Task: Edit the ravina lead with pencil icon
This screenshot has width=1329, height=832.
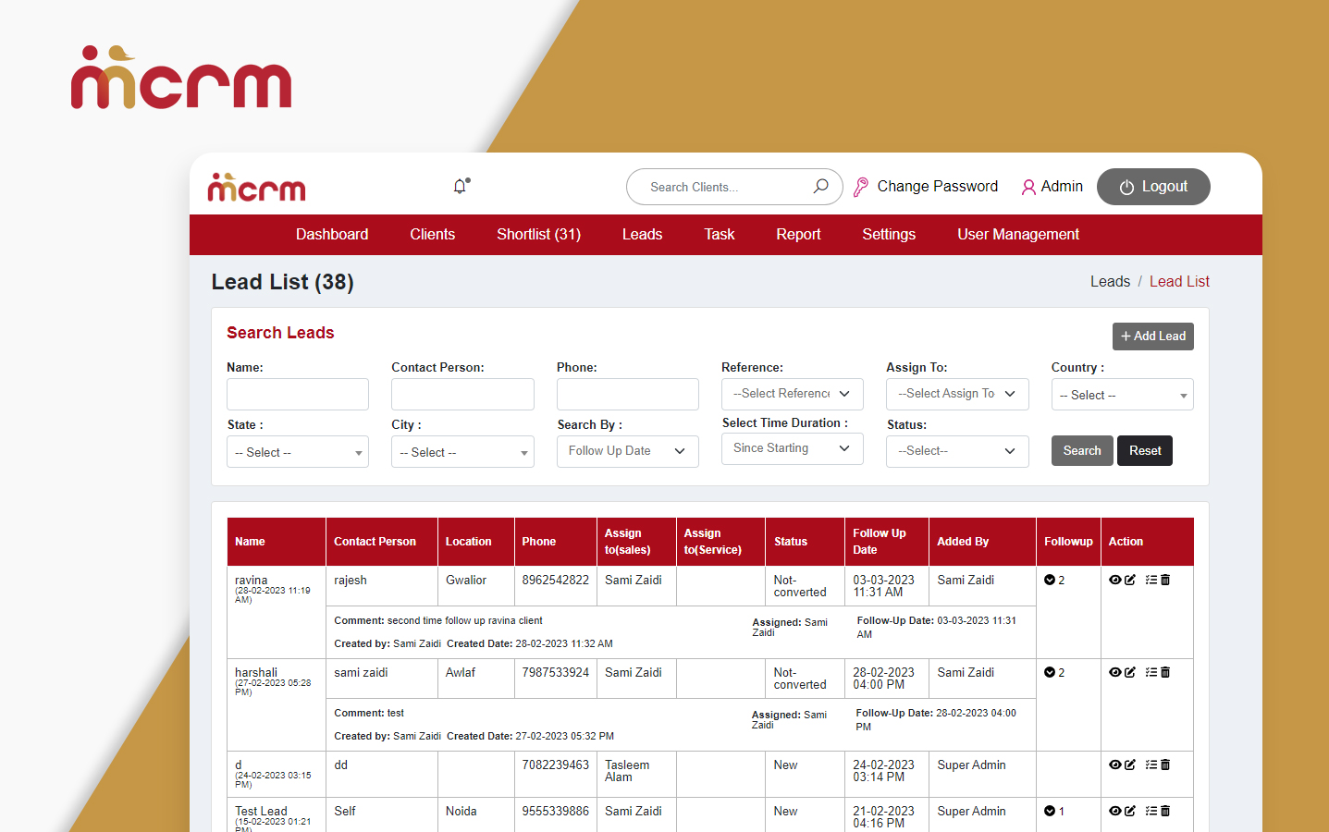Action: [1130, 580]
